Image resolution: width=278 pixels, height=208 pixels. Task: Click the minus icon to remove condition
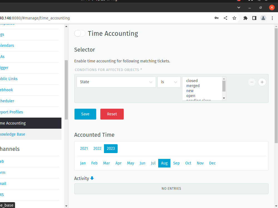point(252,82)
